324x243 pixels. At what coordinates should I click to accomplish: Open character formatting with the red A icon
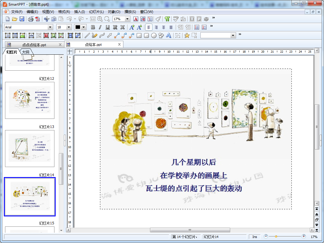[136, 19]
